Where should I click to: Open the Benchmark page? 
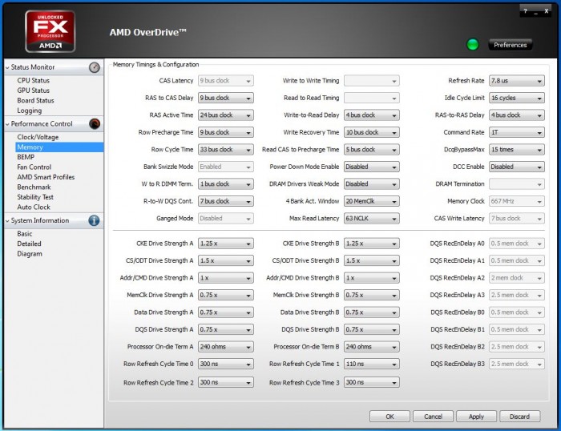coord(34,187)
